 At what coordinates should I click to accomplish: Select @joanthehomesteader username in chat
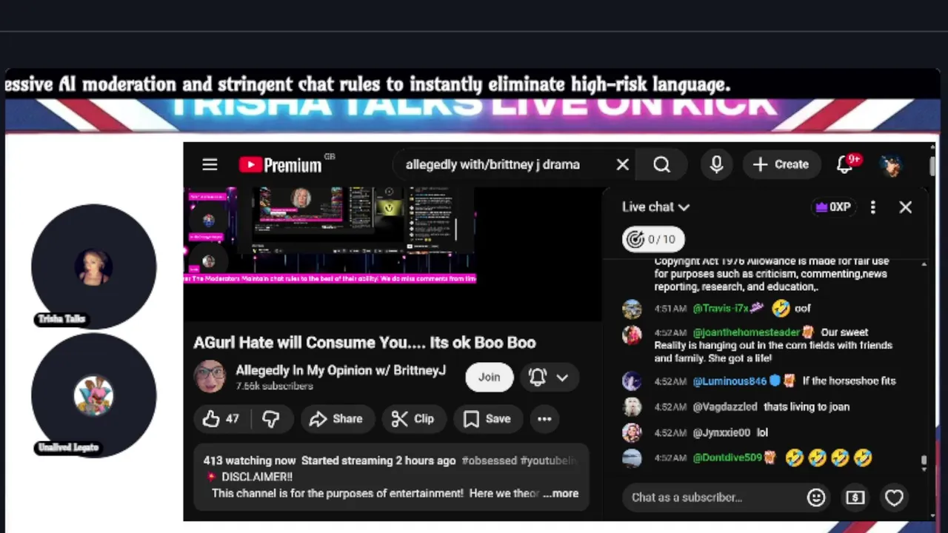pyautogui.click(x=747, y=332)
